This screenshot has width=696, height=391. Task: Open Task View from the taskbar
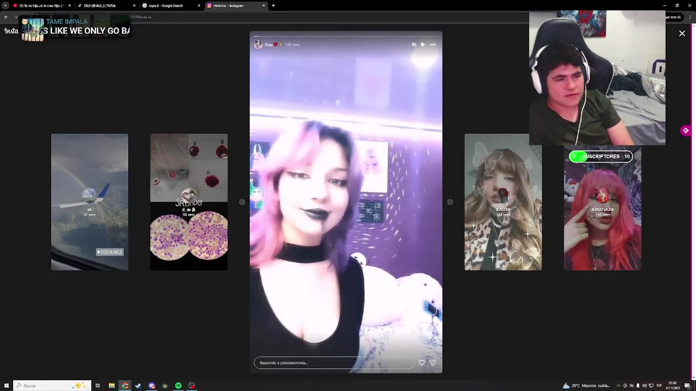coord(98,386)
